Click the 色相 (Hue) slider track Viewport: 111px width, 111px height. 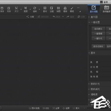click(105, 72)
